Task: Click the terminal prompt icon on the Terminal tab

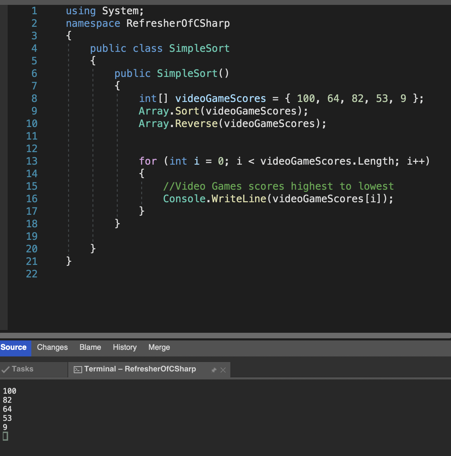Action: 77,369
